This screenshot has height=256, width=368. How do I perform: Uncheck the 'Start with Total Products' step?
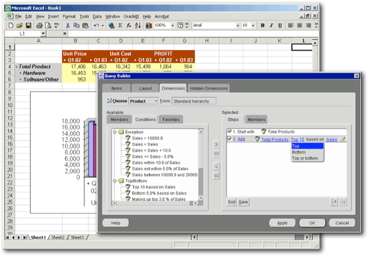point(230,131)
